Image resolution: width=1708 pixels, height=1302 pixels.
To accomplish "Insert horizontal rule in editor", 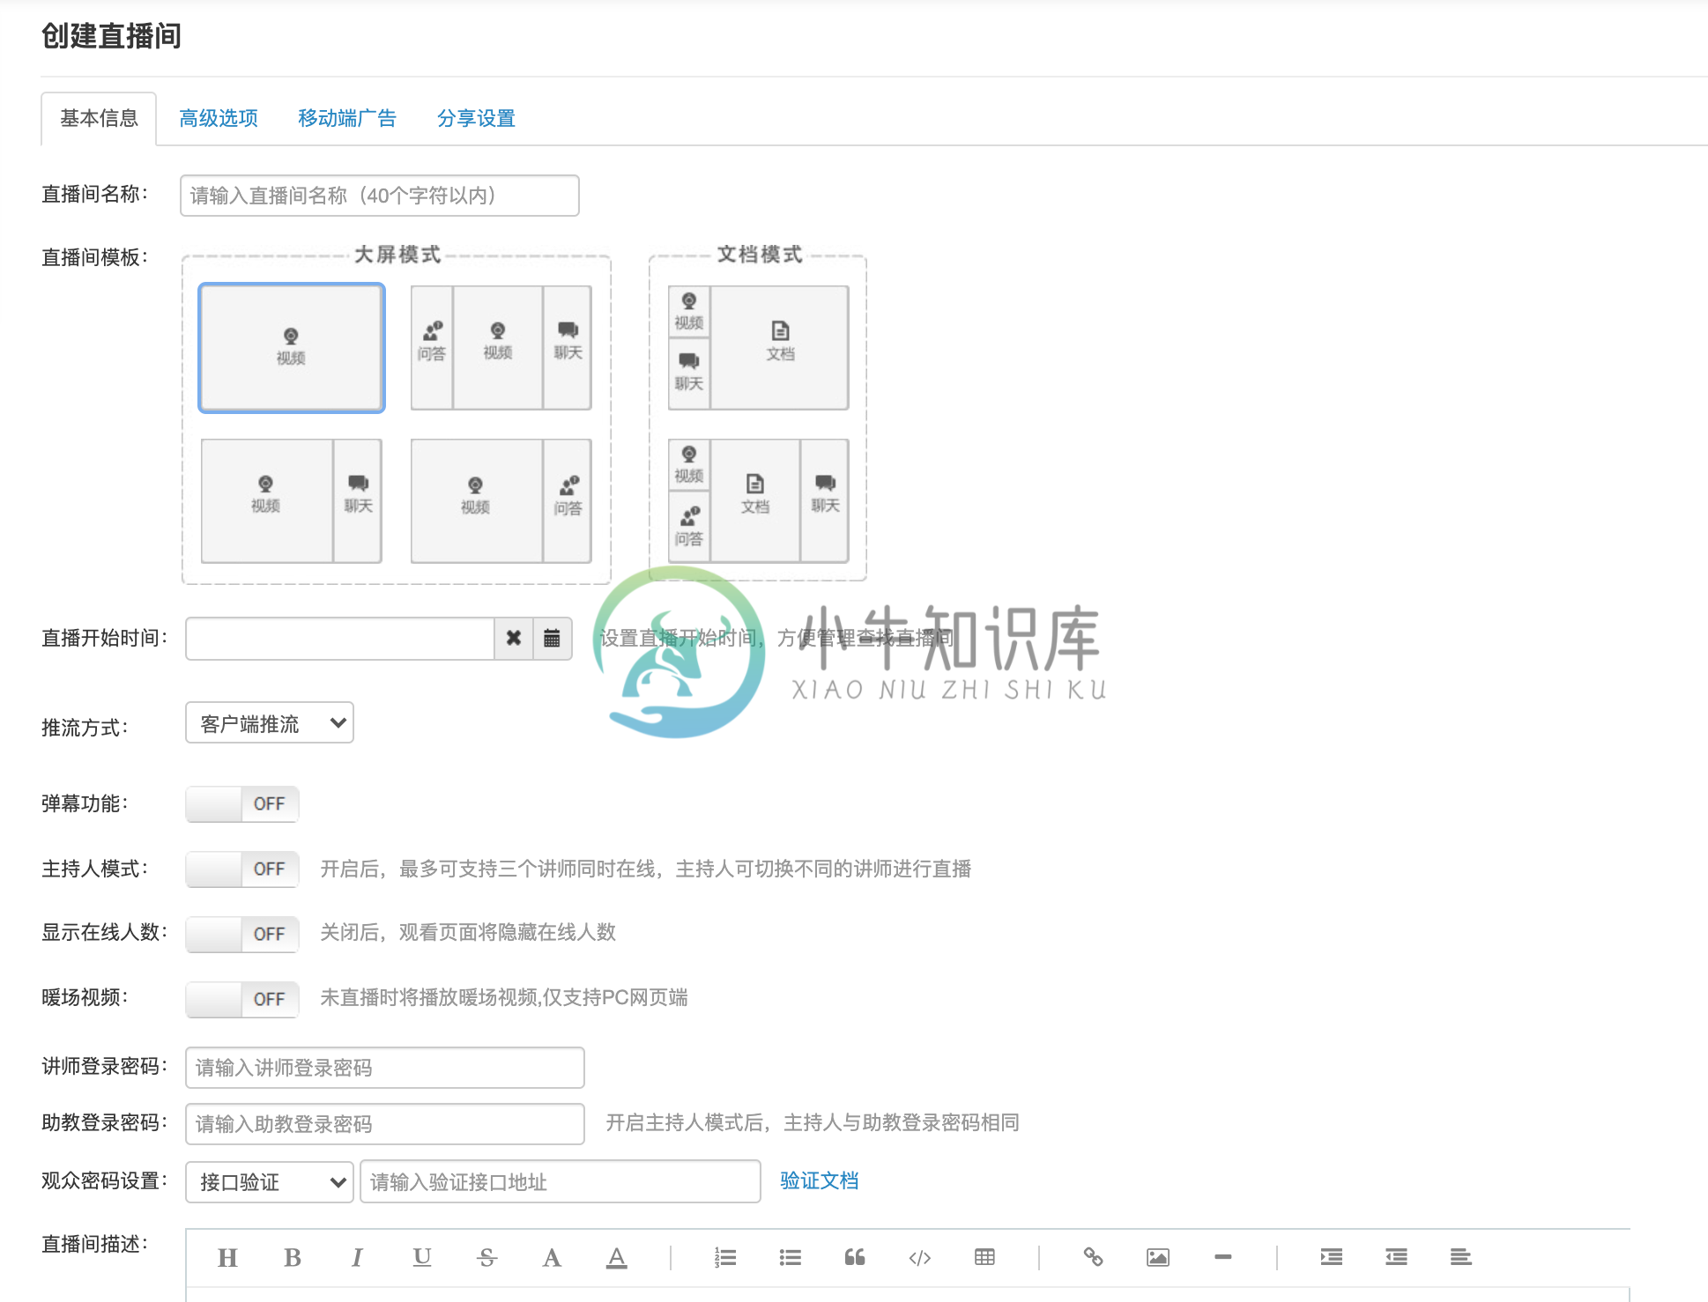I will [1222, 1257].
